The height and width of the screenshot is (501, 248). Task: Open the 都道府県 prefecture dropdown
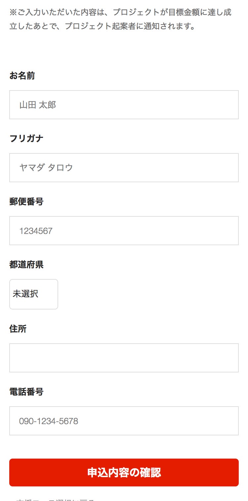click(34, 294)
